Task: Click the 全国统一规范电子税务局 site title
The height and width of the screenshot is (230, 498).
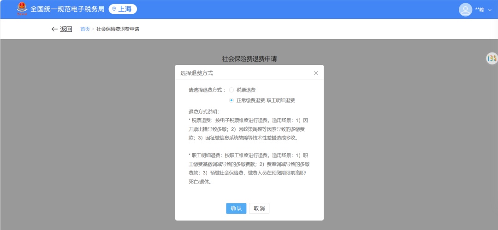Action: 67,9
